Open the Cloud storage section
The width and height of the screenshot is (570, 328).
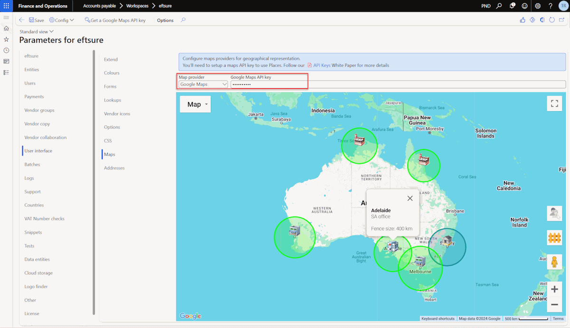38,273
